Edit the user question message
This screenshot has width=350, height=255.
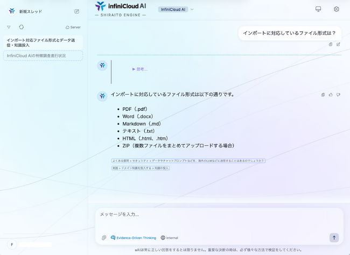338,45
